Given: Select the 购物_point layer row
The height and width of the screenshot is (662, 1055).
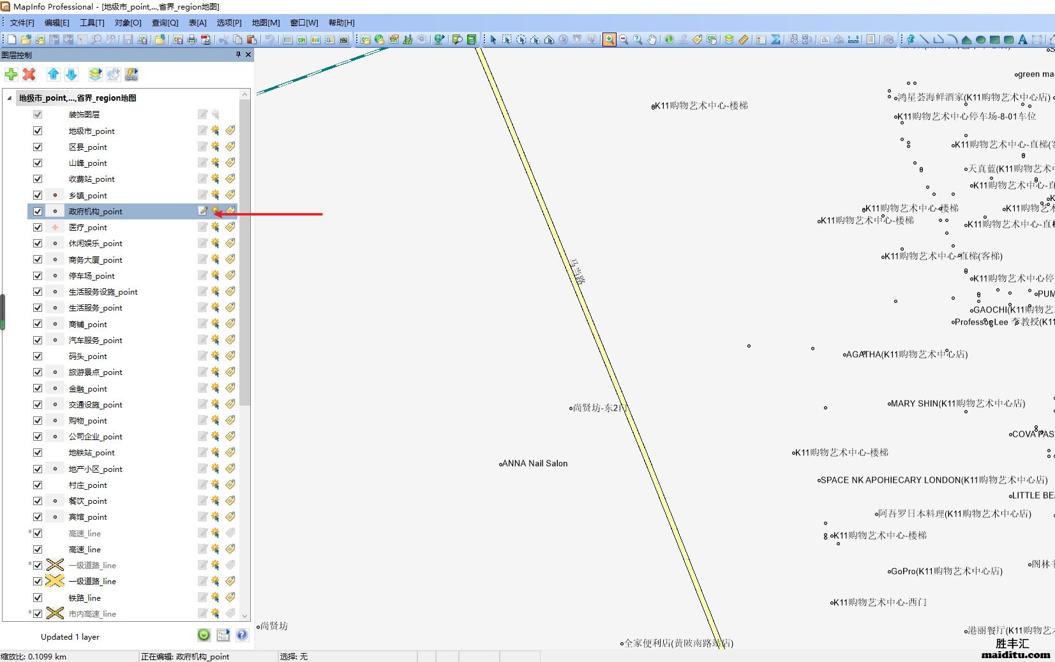Looking at the screenshot, I should pyautogui.click(x=88, y=421).
